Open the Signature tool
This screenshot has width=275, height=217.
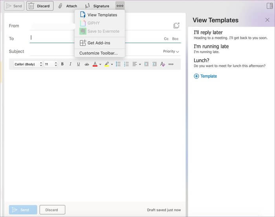pos(97,6)
